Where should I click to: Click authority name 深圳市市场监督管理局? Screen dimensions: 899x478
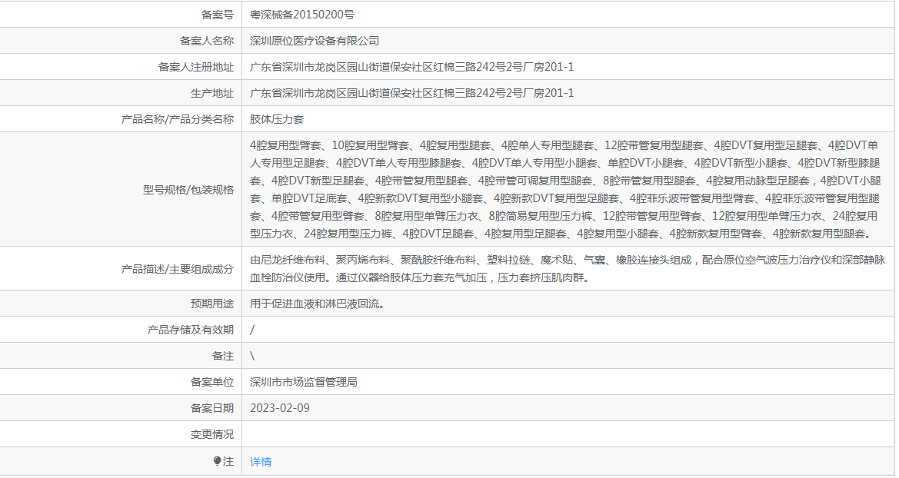click(x=304, y=382)
